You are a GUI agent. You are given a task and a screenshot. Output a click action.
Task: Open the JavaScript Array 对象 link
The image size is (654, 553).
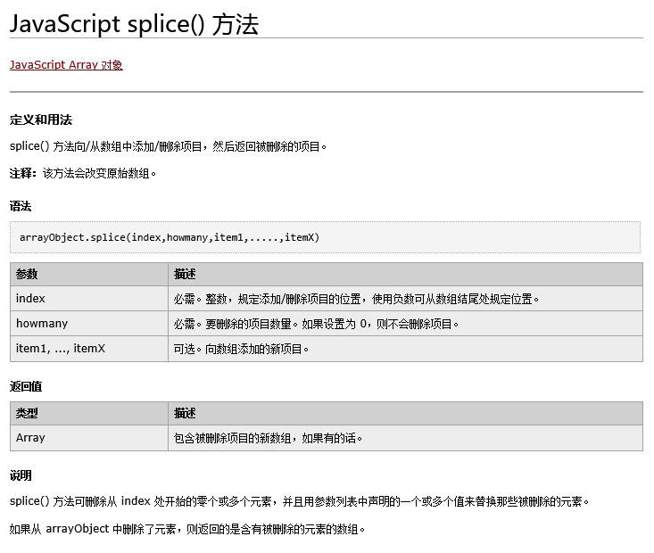pyautogui.click(x=66, y=65)
